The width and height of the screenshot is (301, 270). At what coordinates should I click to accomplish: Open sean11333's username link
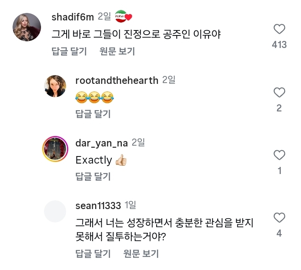(x=98, y=205)
